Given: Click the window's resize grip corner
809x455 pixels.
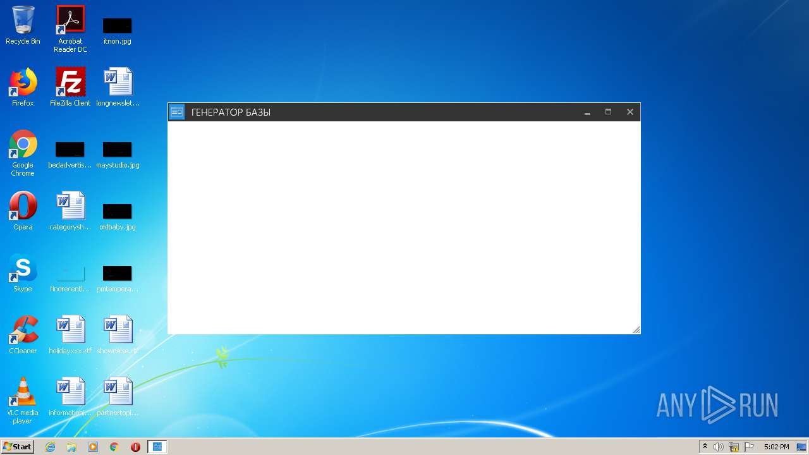Looking at the screenshot, I should click(636, 329).
